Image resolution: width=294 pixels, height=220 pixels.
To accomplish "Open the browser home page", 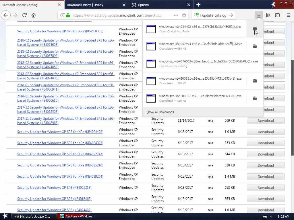I will pos(34,15).
